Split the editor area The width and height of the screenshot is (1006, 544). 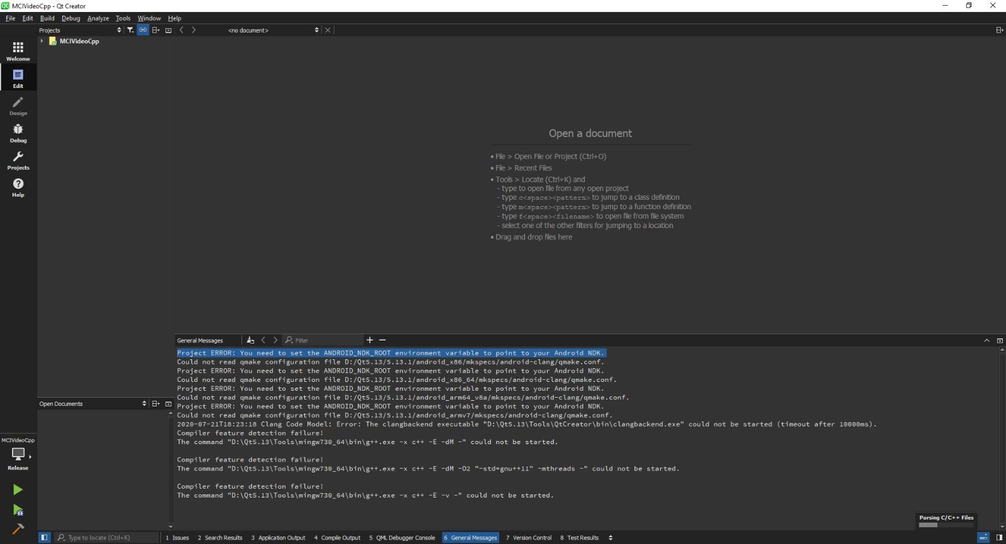[999, 30]
